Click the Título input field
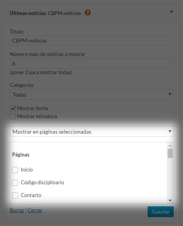 click(x=92, y=41)
